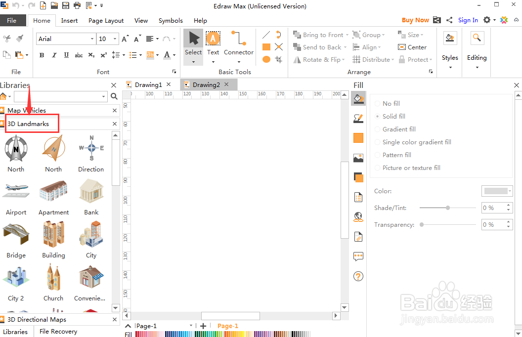Viewport: 522px width, 337px height.
Task: Open the library search box dropdown
Action: tap(103, 96)
